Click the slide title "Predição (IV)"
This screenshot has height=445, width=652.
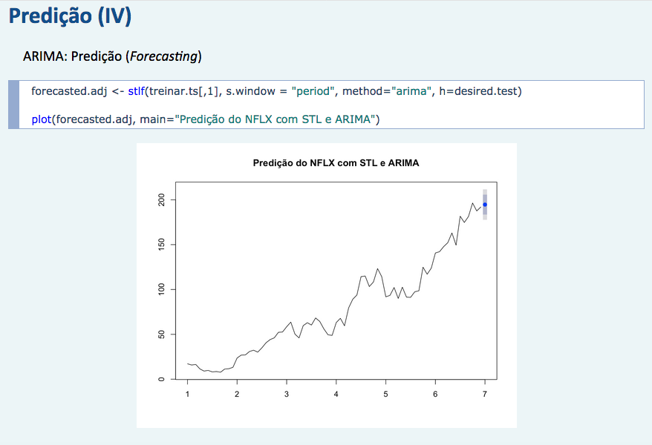(x=71, y=17)
